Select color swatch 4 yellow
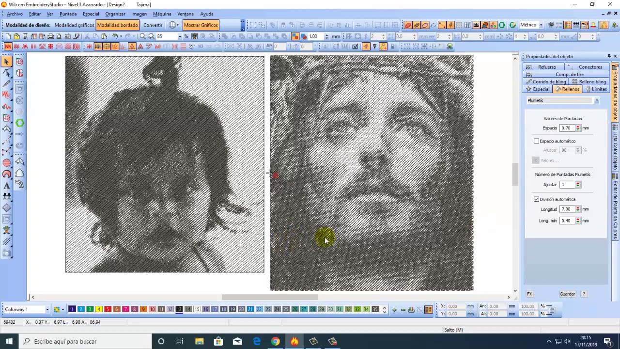 pyautogui.click(x=99, y=309)
